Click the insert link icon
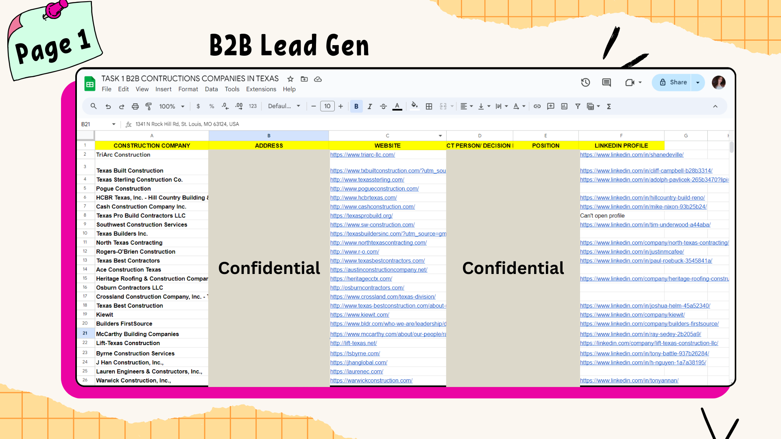The height and width of the screenshot is (439, 781). point(537,106)
